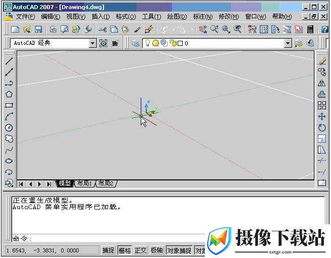
Task: Toggle layer 0 freeze sun icon
Action: coord(155,43)
